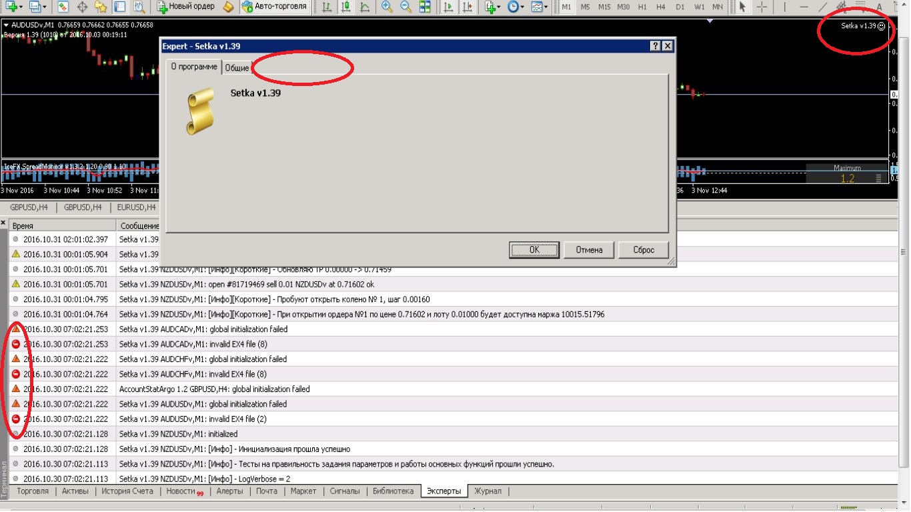911x512 pixels.
Task: Switch chart to line chart type
Action: (364, 7)
